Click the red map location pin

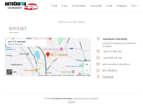coord(48,55)
